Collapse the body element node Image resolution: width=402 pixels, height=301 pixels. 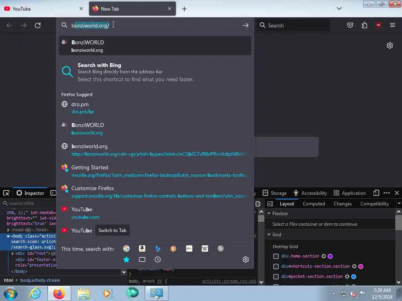[8, 236]
